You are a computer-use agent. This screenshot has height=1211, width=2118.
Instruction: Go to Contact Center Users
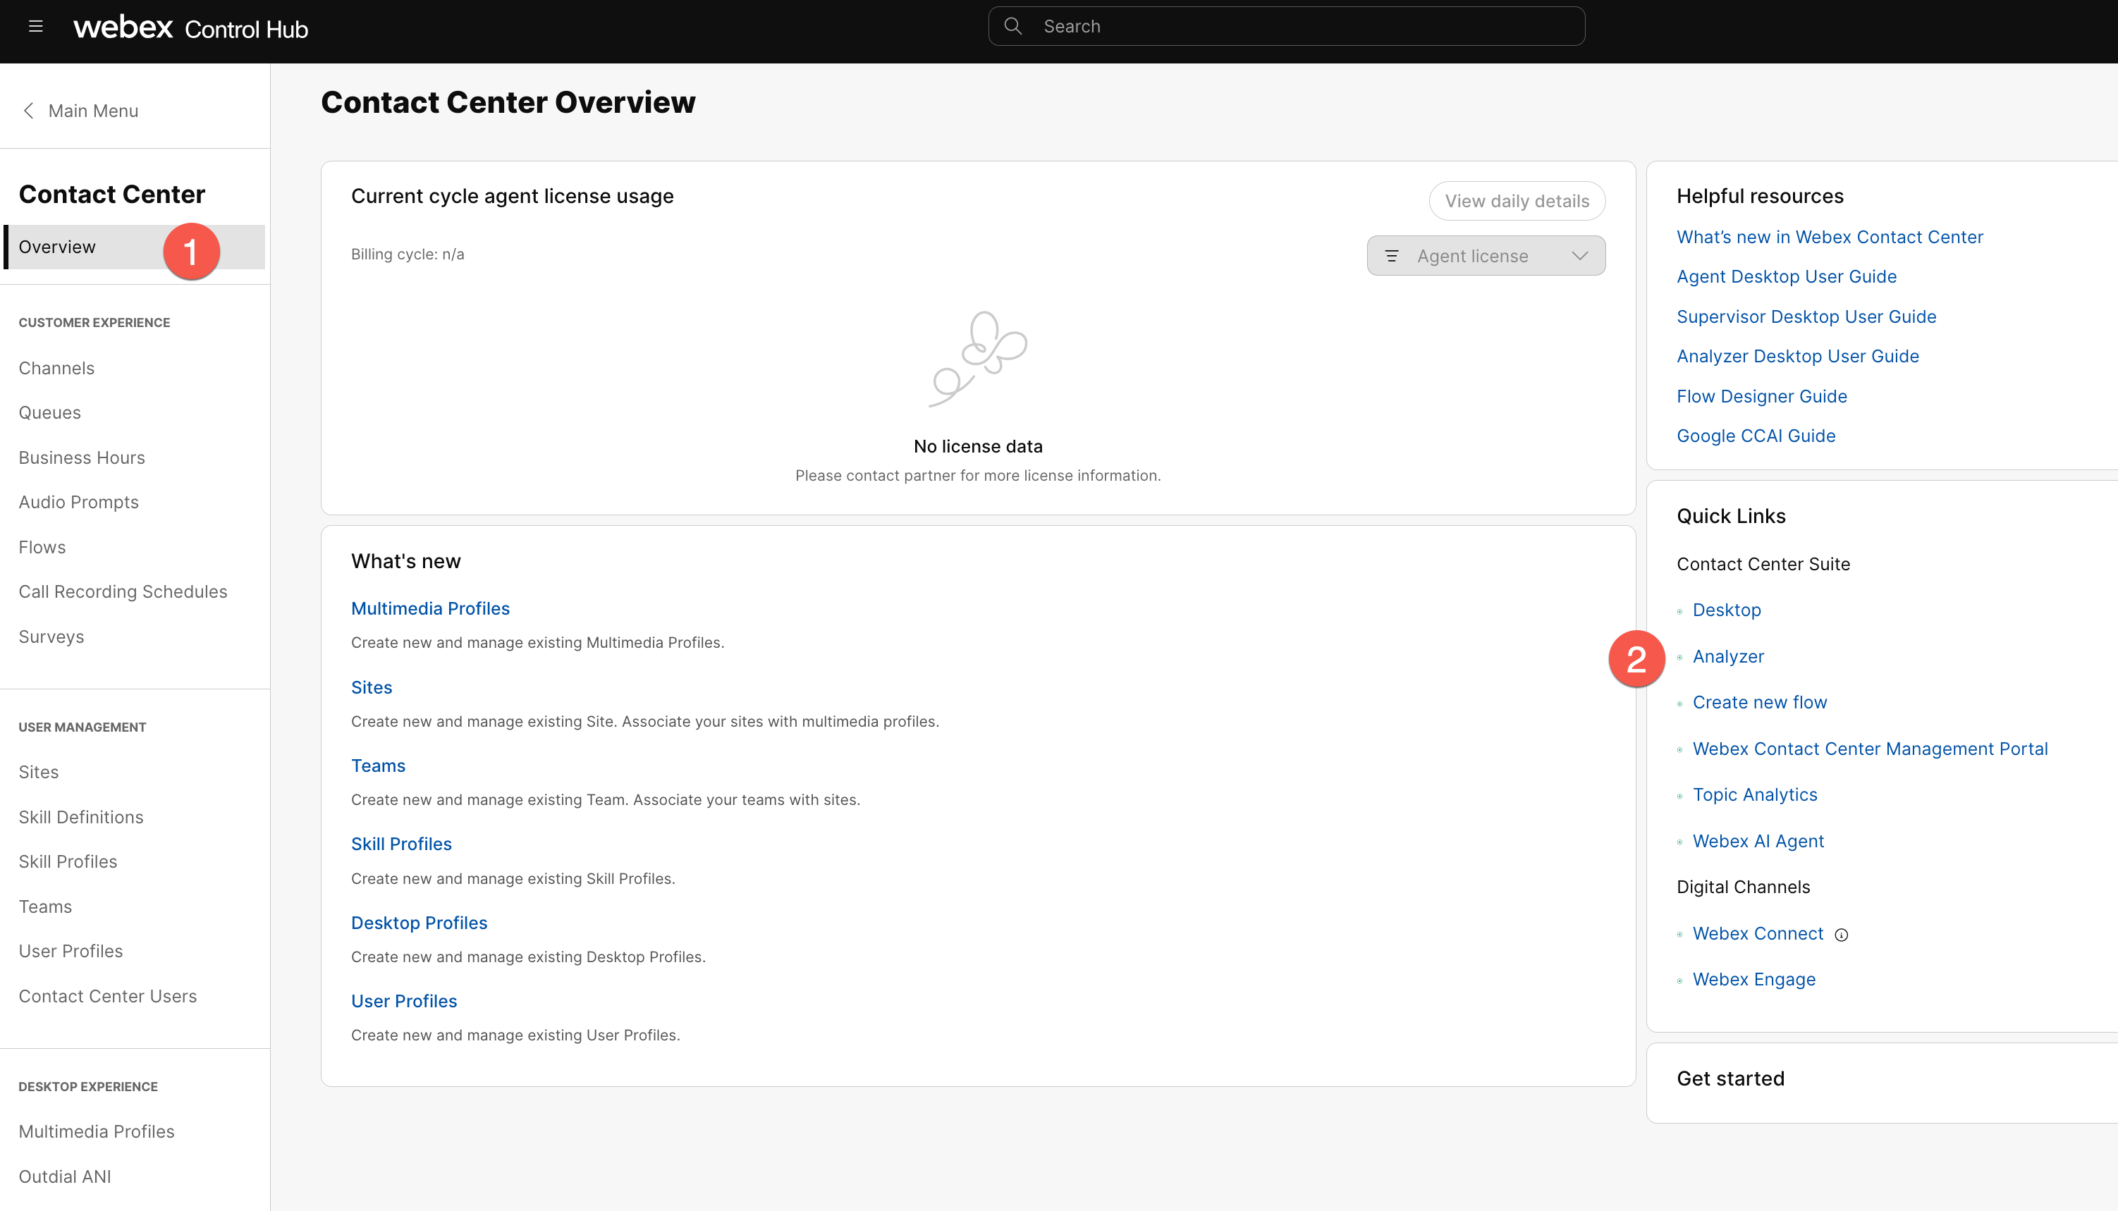pos(107,995)
